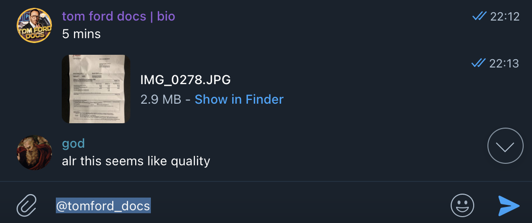Open the emoji picker smiley icon
The width and height of the screenshot is (532, 223).
(462, 205)
